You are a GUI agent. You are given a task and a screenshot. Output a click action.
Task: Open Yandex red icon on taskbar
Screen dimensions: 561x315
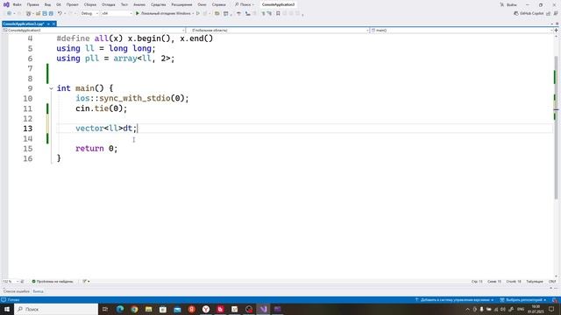(x=191, y=309)
